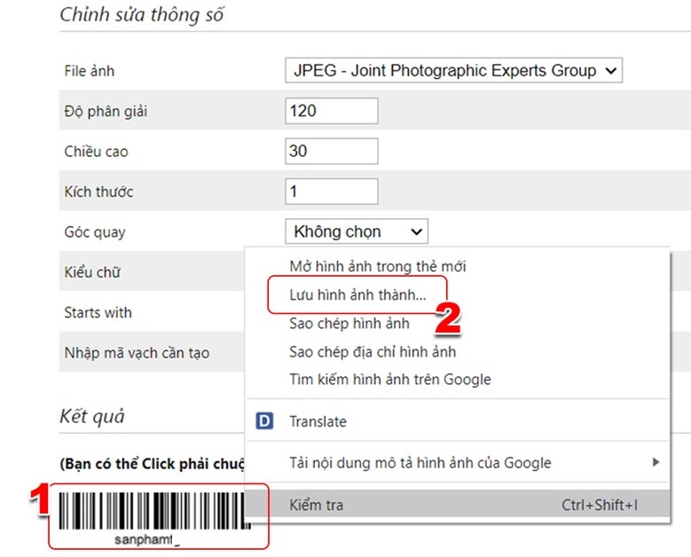
Task: Click the blue D Translate extension icon
Action: pyautogui.click(x=264, y=421)
